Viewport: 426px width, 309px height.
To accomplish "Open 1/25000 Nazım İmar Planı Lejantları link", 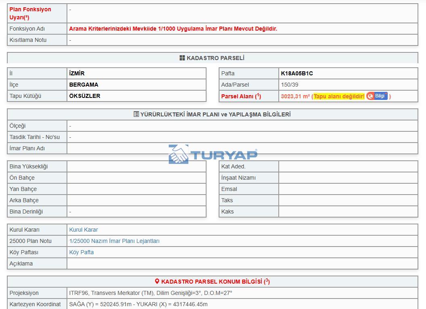I will point(114,241).
